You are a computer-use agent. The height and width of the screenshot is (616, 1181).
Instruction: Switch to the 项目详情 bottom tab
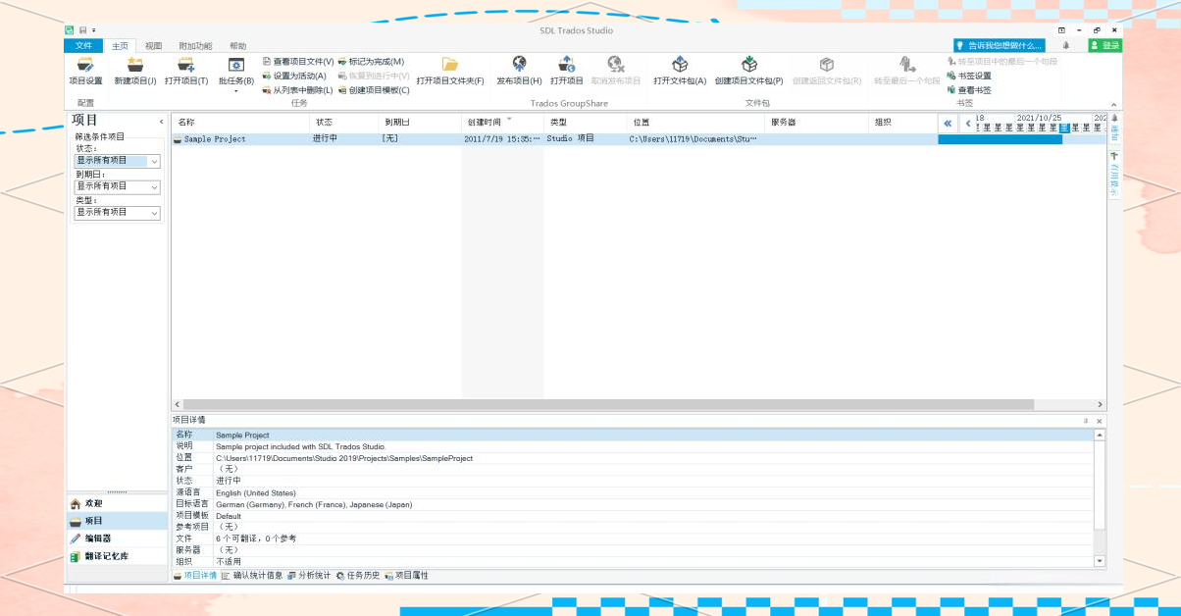tap(195, 576)
